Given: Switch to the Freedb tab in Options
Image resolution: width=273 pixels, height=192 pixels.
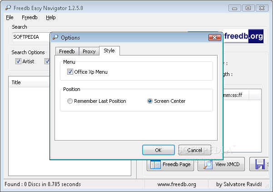Looking at the screenshot, I should pos(67,51).
